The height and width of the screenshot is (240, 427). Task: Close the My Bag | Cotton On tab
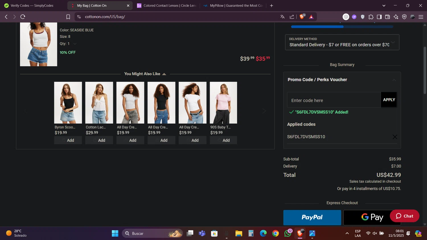(128, 5)
